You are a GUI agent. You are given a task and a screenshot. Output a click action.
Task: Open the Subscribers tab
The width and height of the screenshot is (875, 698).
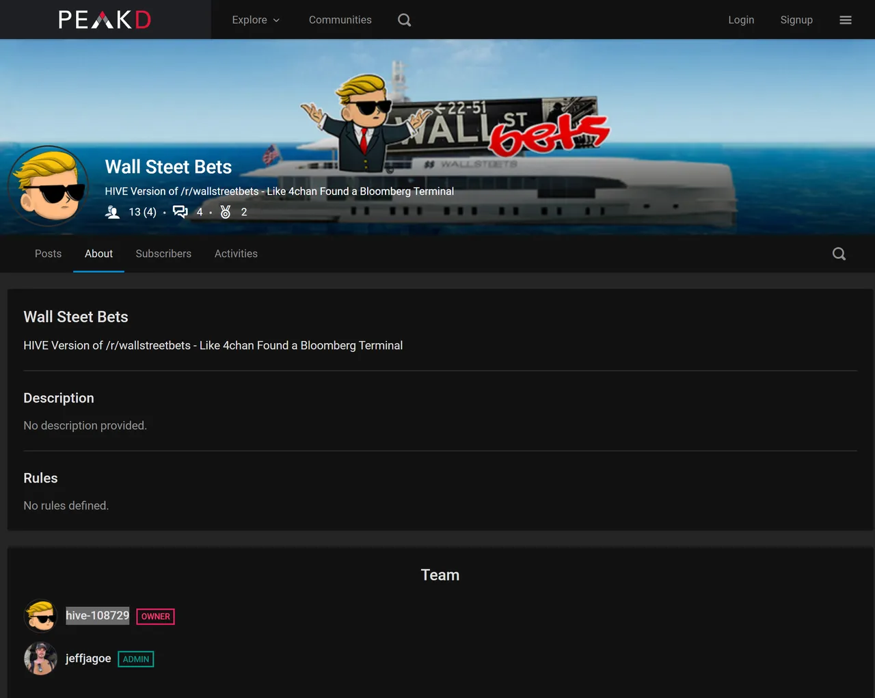coord(163,254)
